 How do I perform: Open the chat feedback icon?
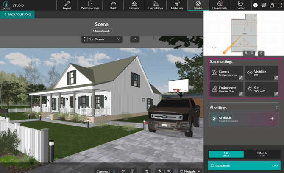(x=264, y=5)
